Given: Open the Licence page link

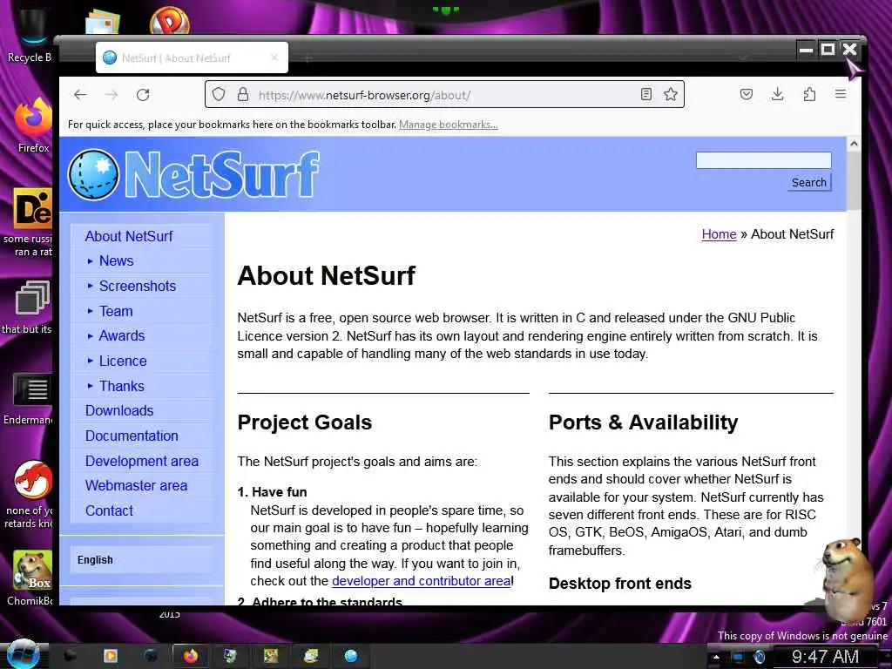Looking at the screenshot, I should (x=123, y=361).
